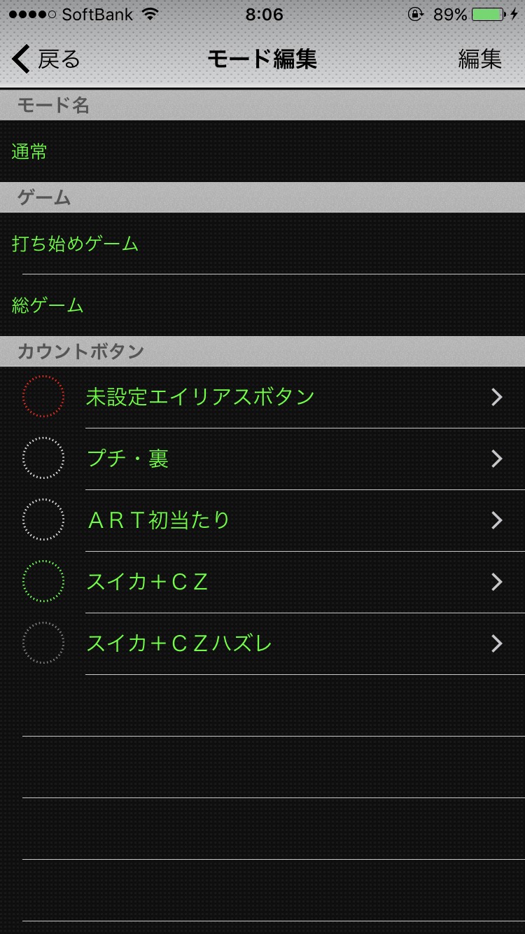The height and width of the screenshot is (934, 525).
Task: Tap the white dotted circle beside ART初当たり
Action: (43, 520)
